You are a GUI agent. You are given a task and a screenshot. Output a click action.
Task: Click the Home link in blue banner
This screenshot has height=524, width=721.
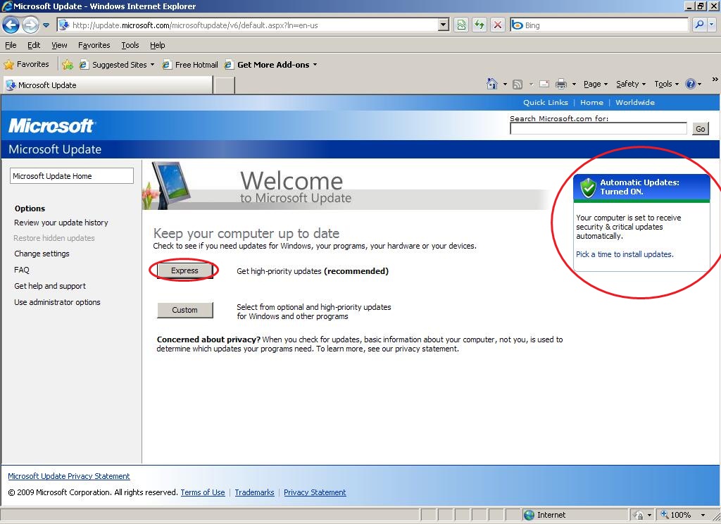pyautogui.click(x=591, y=103)
